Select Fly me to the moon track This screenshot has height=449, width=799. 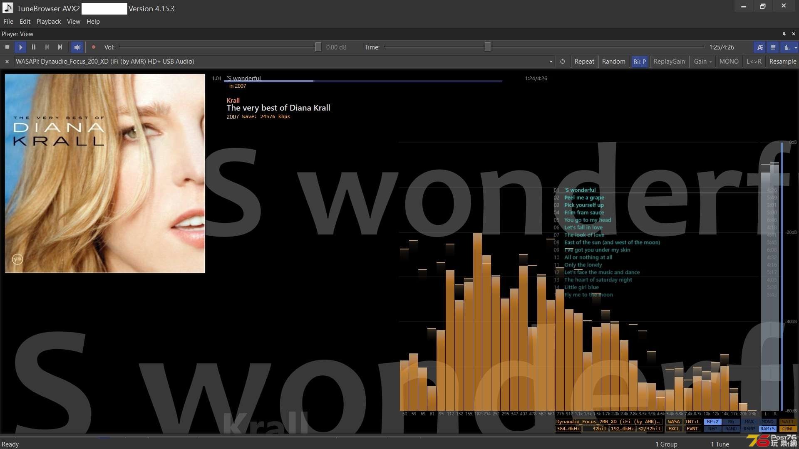[x=588, y=295]
